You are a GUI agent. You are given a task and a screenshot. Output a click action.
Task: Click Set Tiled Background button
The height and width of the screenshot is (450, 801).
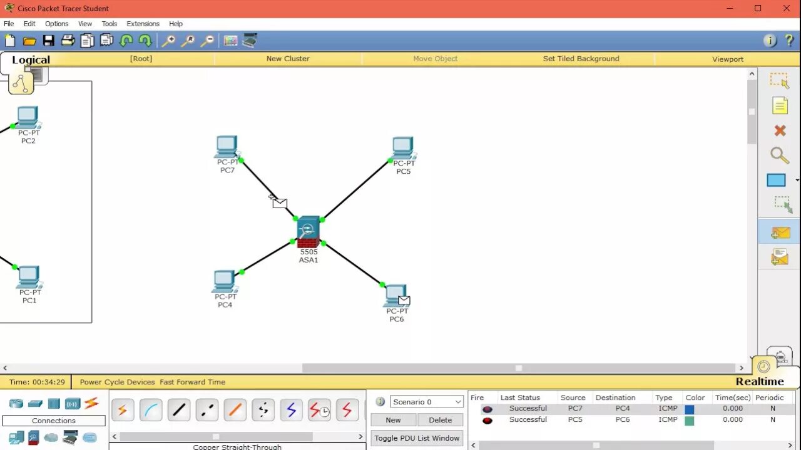pos(581,59)
